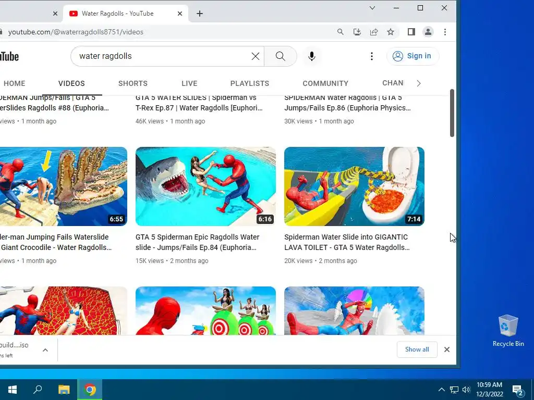Start voice search with the microphone icon

click(x=312, y=56)
